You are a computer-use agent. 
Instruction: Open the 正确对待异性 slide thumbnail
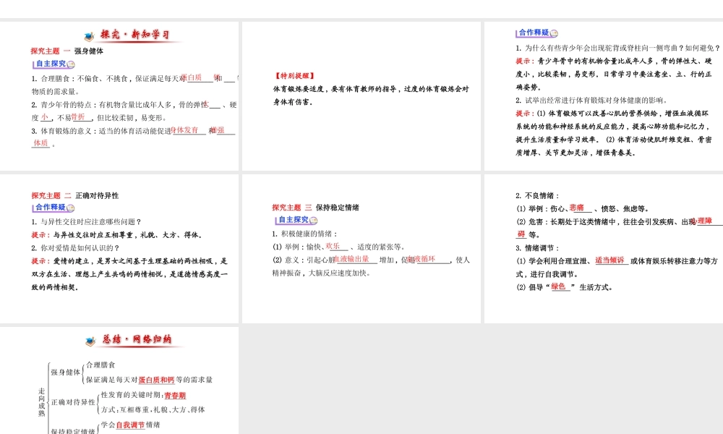pos(119,249)
